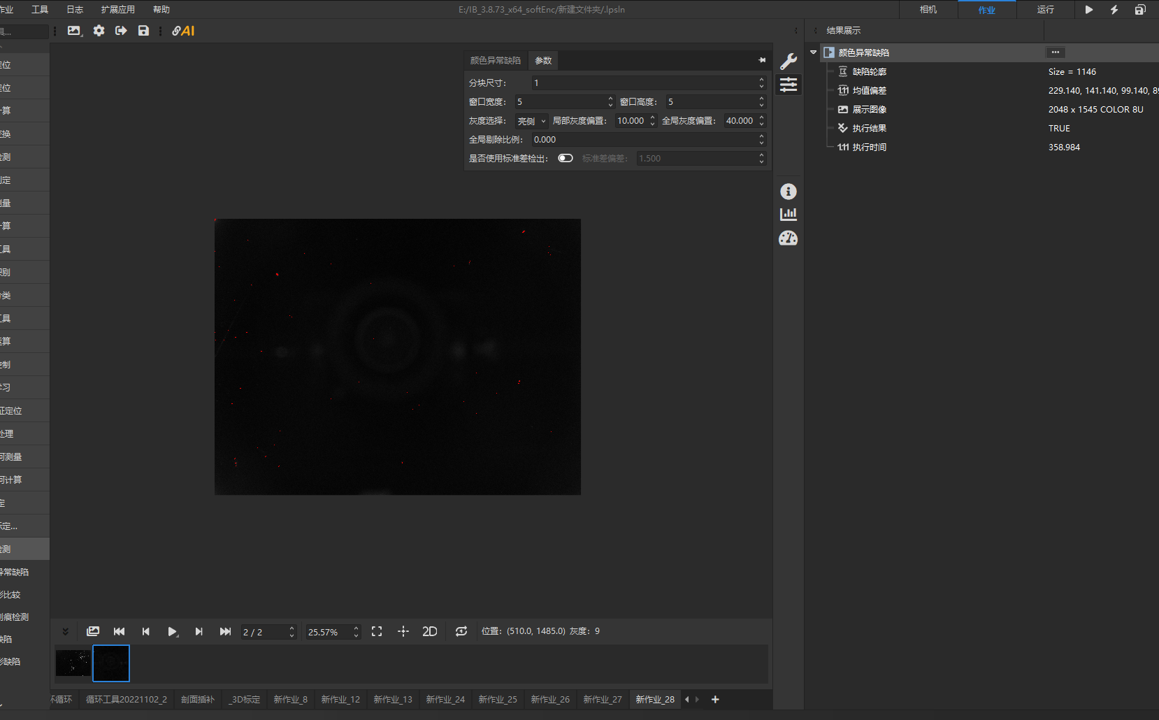Click the fit-to-screen fullscreen icon
1159x720 pixels.
click(377, 631)
